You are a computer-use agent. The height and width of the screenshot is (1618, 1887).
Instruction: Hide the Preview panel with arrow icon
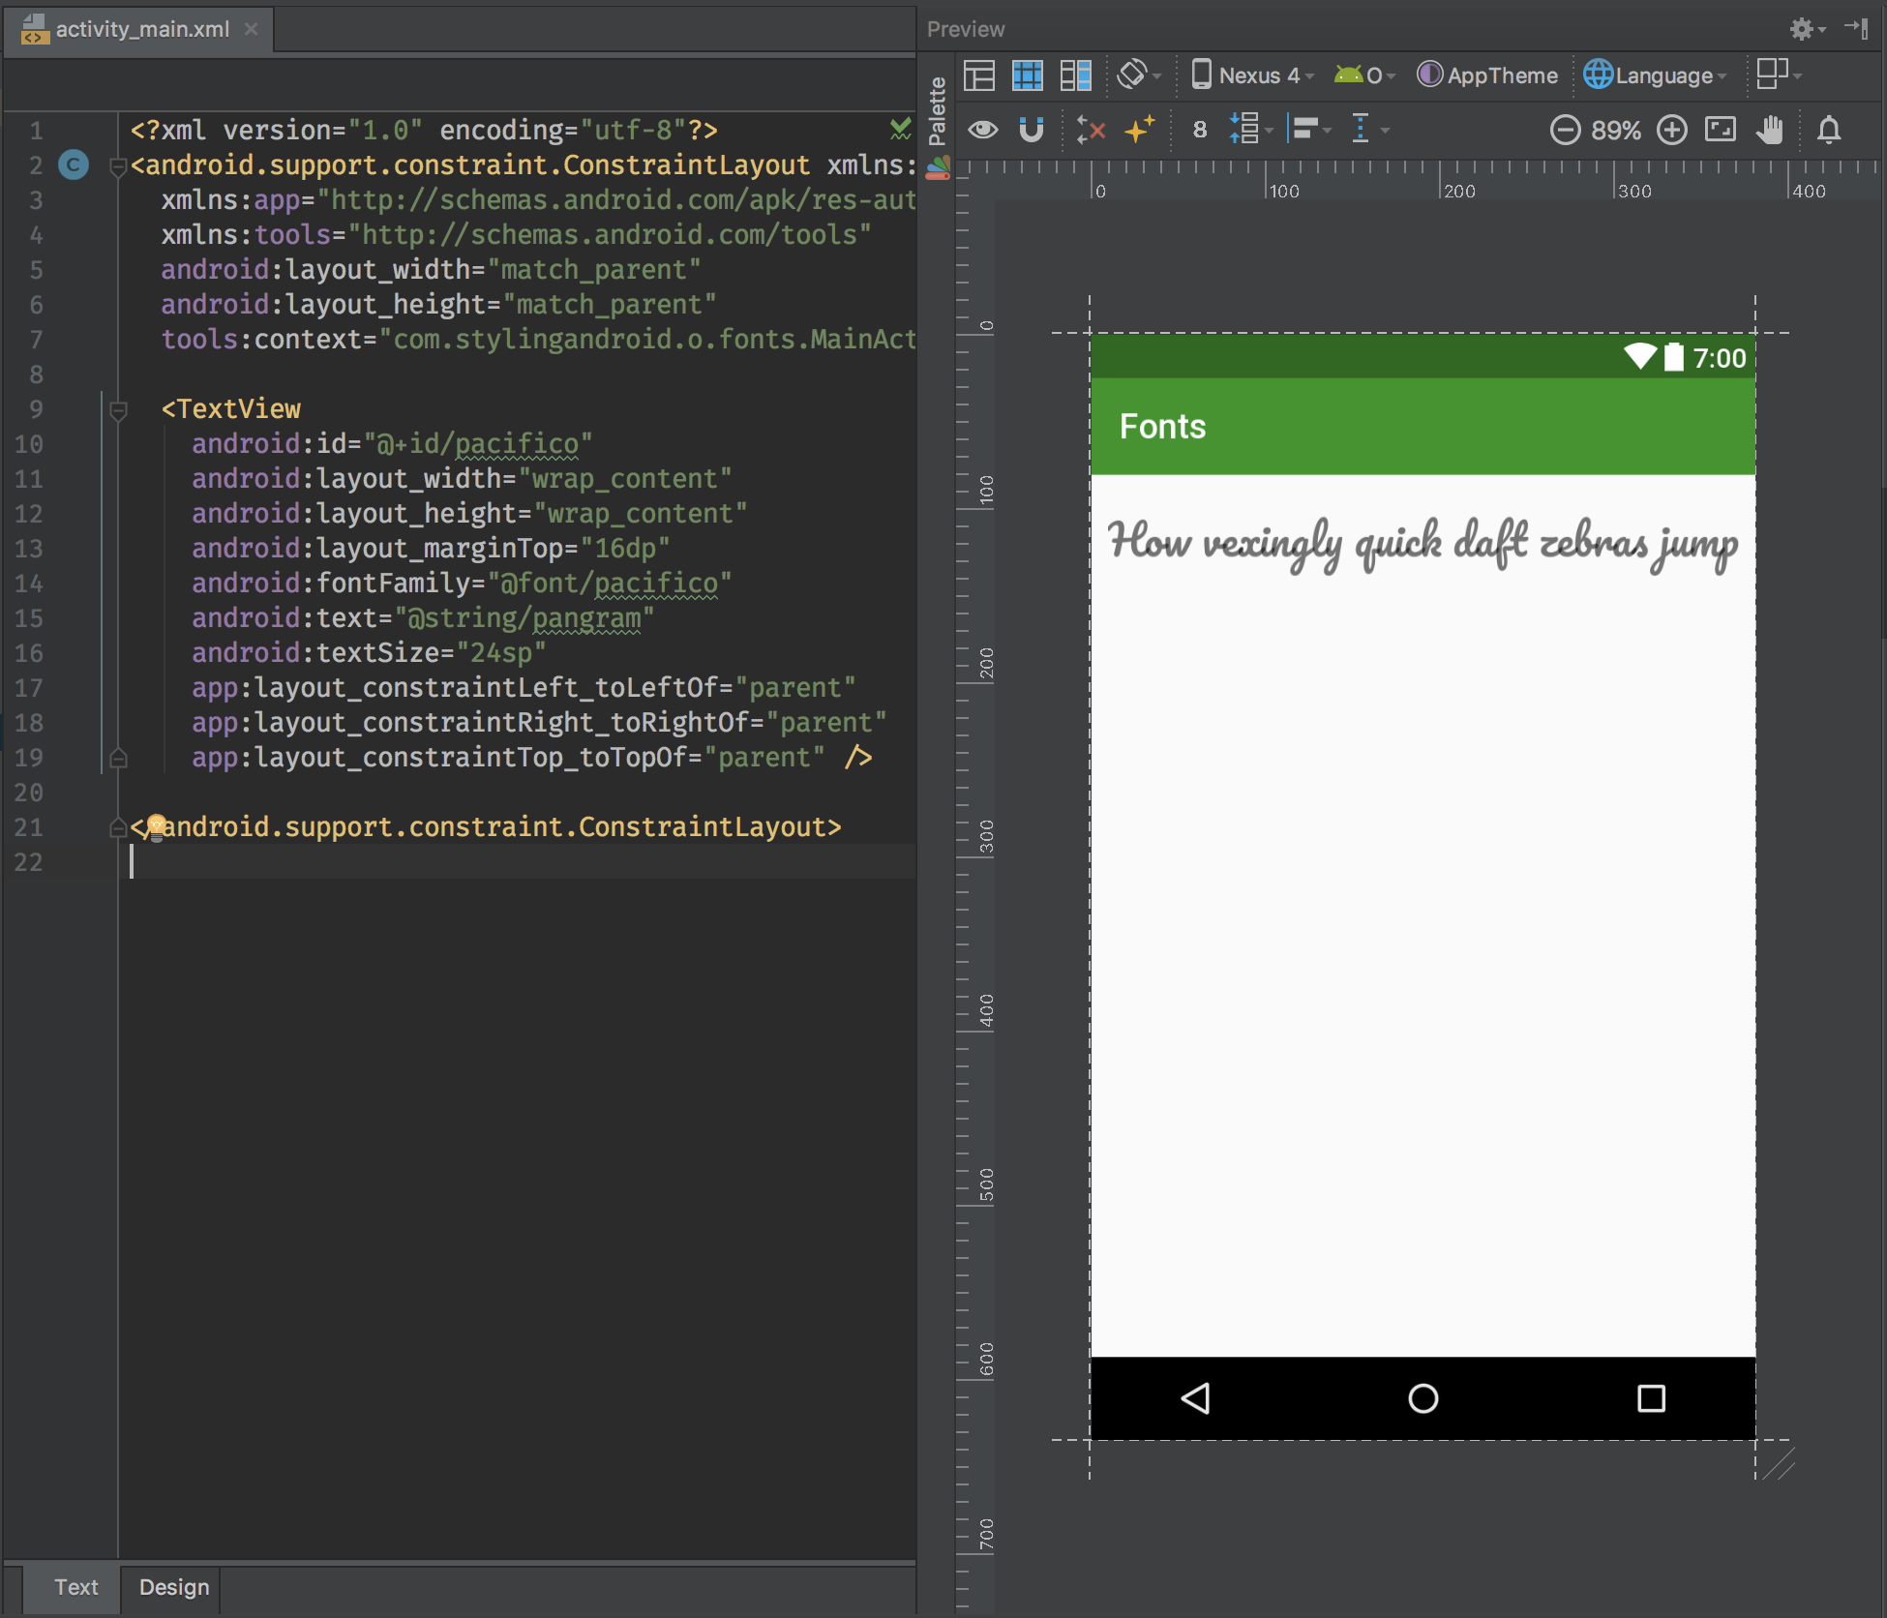coord(1856,28)
